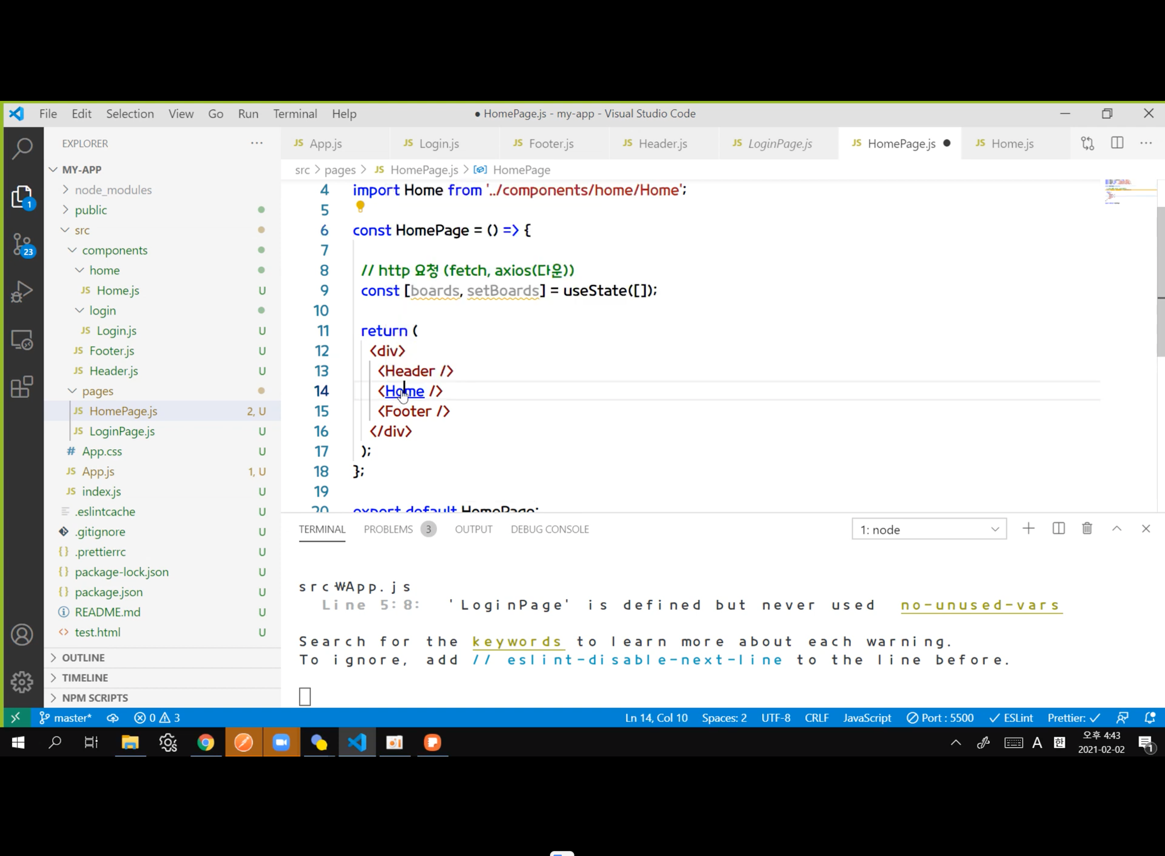Open File Explorer from the taskbar
Viewport: 1165px width, 856px height.
click(x=130, y=742)
